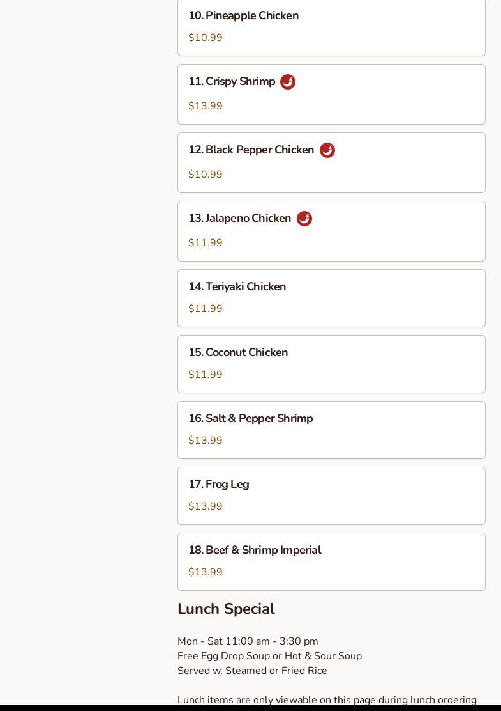Open 13. Jalapeno Chicken dish name
This screenshot has width=501, height=711.
(x=239, y=219)
